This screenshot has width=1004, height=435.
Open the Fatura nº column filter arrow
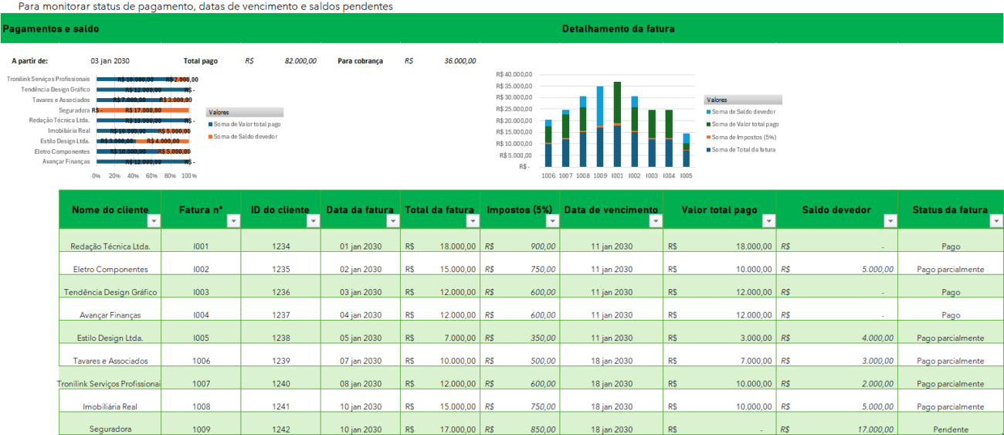[232, 221]
